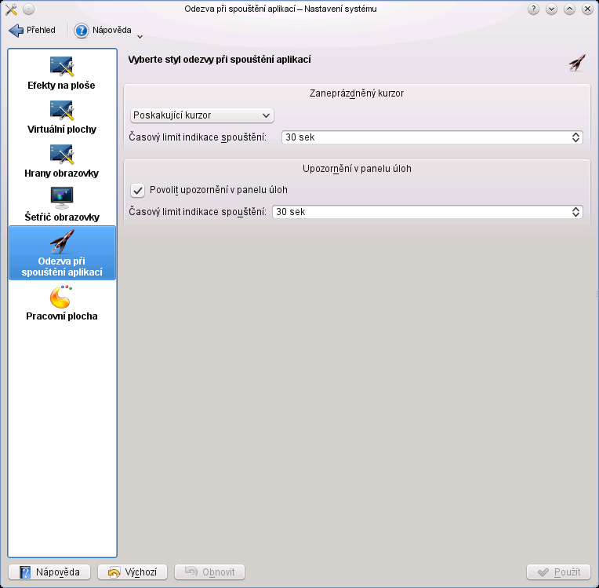
Task: Click the Šetřič obrazovky label
Action: 62,217
